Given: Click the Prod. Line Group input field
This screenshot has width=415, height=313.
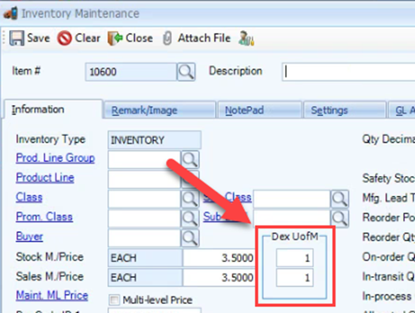Looking at the screenshot, I should [x=144, y=159].
